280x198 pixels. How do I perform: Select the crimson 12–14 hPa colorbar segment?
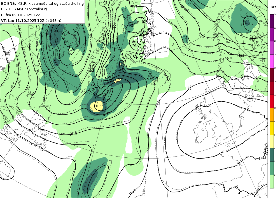pyautogui.click(x=272, y=88)
